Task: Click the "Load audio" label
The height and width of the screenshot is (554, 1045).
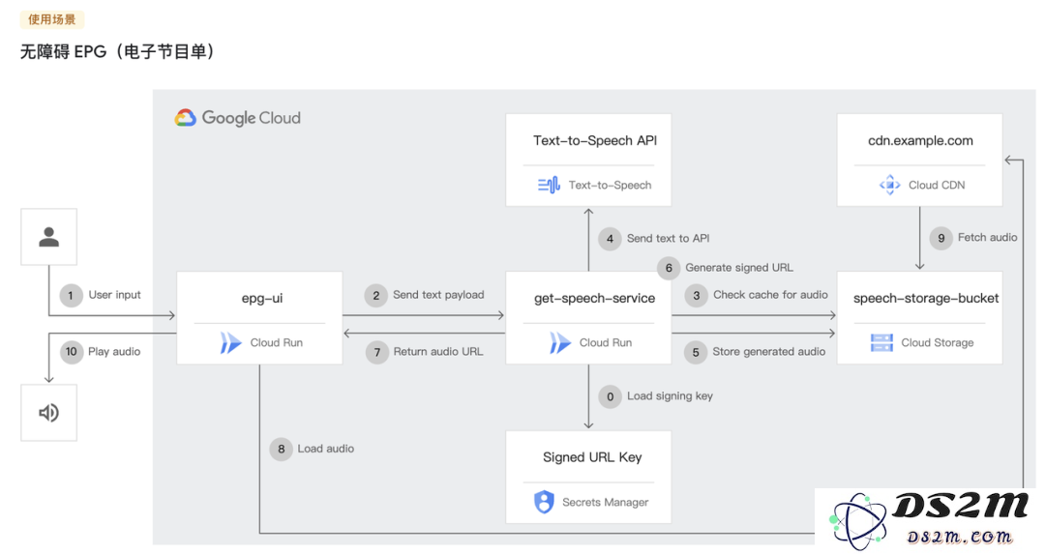Action: tap(326, 449)
